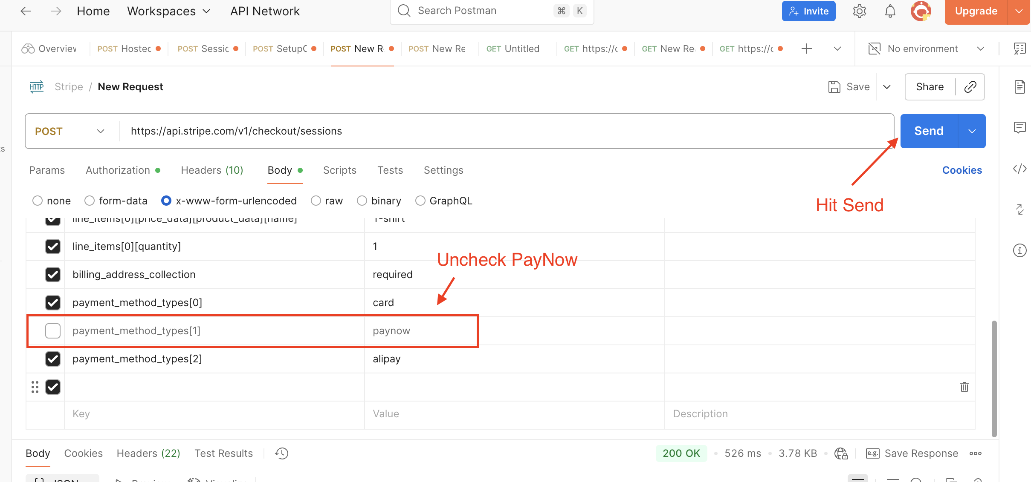This screenshot has width=1031, height=482.
Task: Open the environment quick look icon
Action: click(x=1020, y=49)
